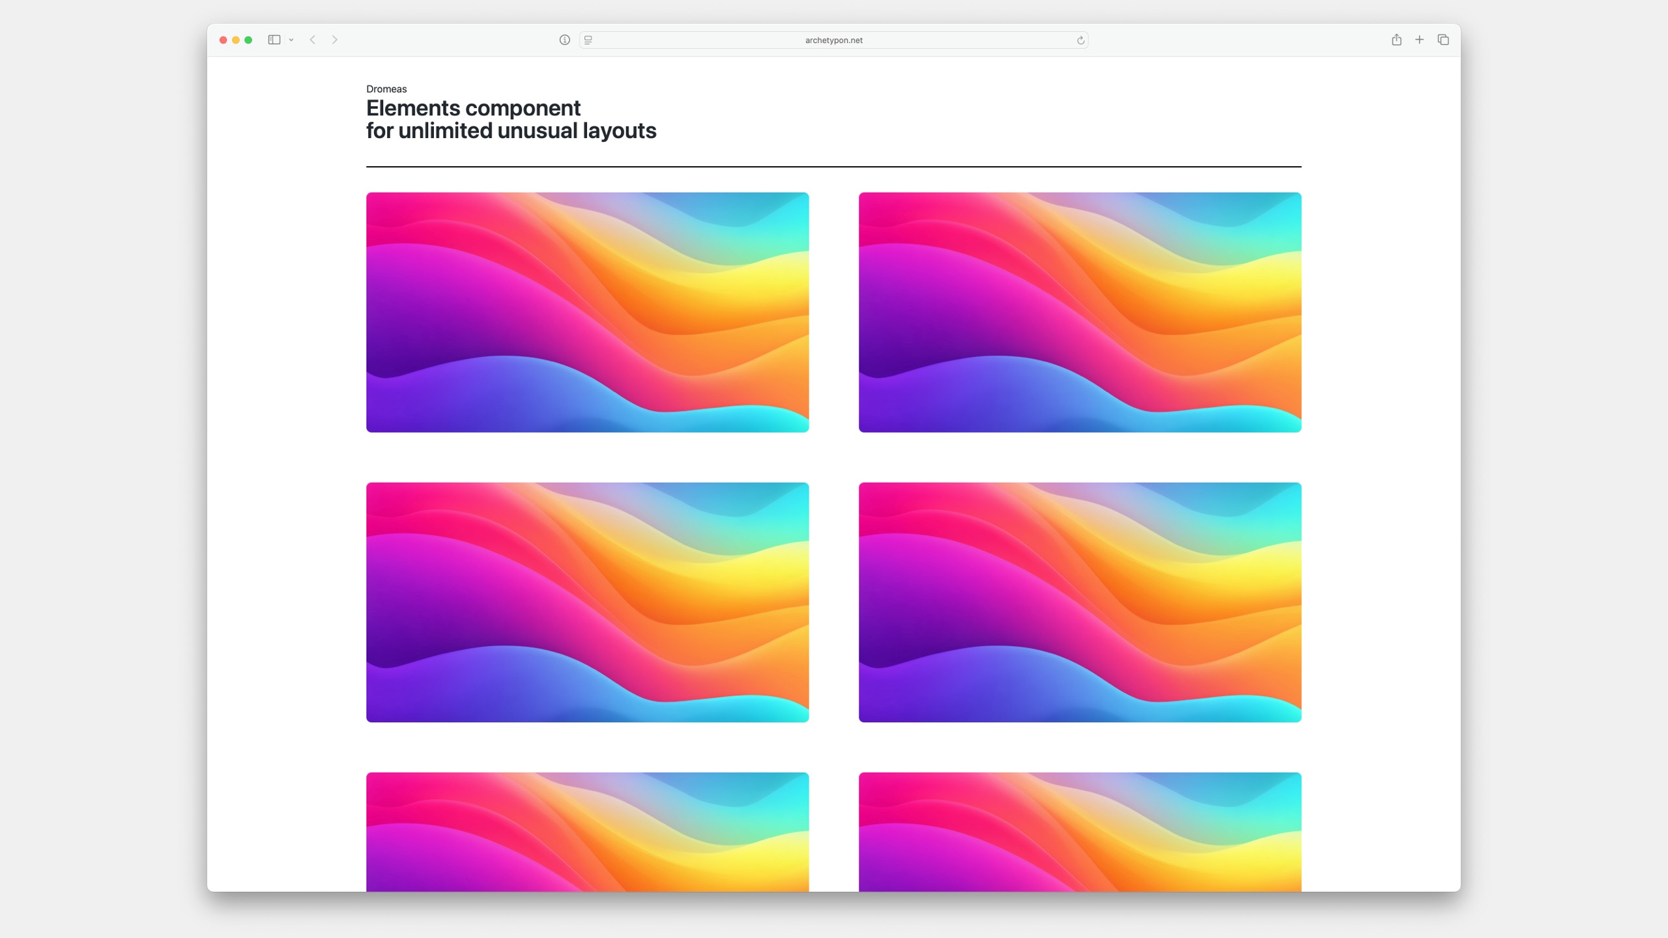This screenshot has height=938, width=1668.
Task: Reload the page with refresh icon
Action: point(1080,40)
